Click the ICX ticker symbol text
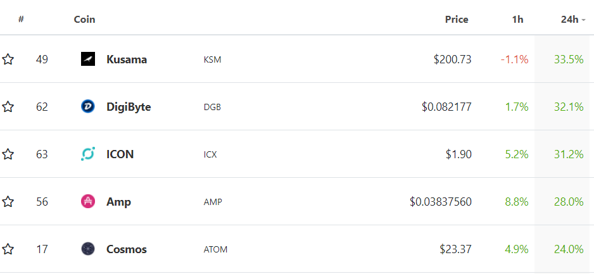 (x=210, y=154)
